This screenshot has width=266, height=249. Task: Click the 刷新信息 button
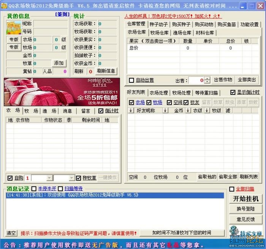click(106, 71)
